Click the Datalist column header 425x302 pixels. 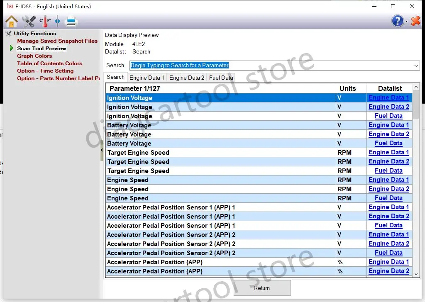[390, 89]
